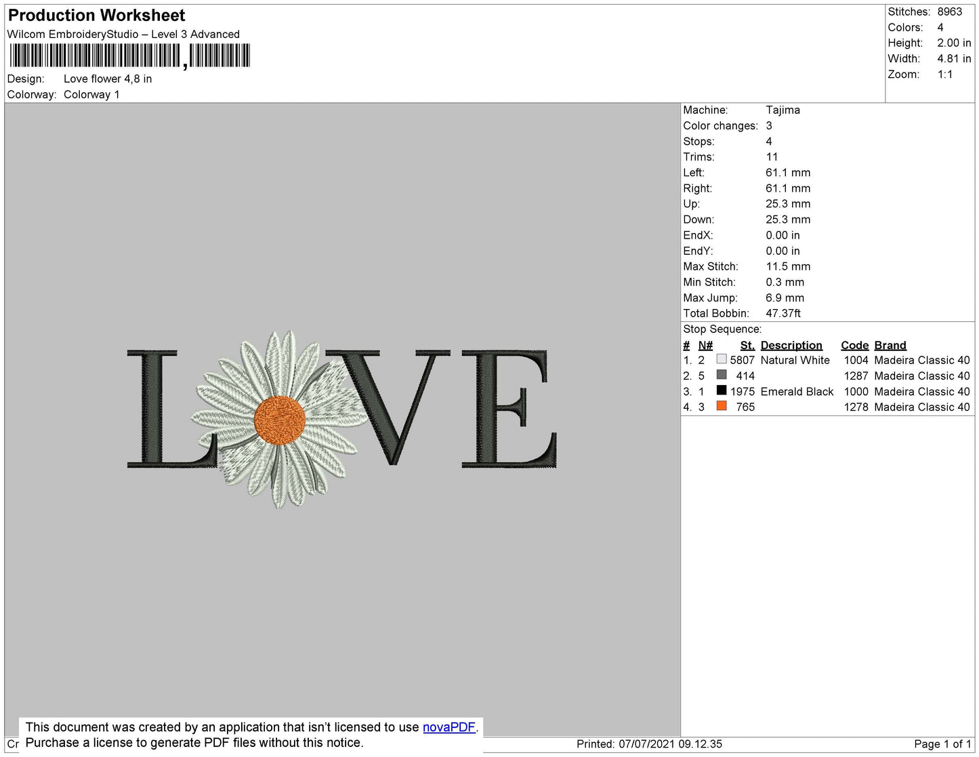Open the novaPDF link

(x=449, y=727)
